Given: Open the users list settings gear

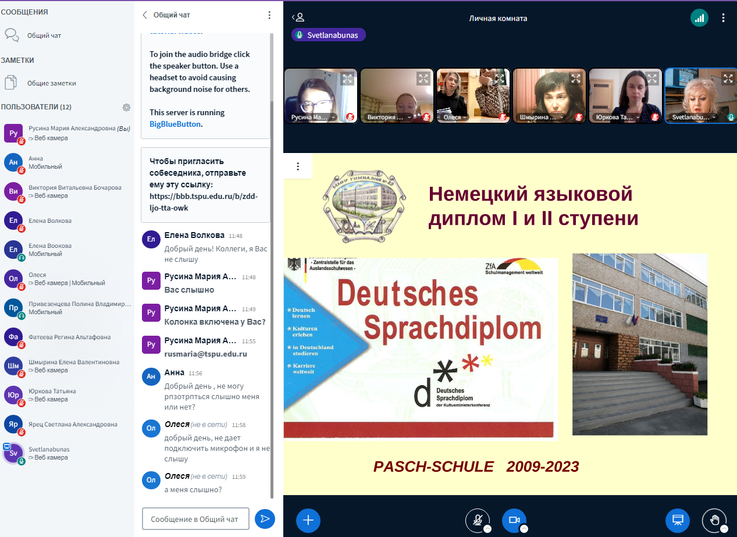Looking at the screenshot, I should [x=126, y=107].
